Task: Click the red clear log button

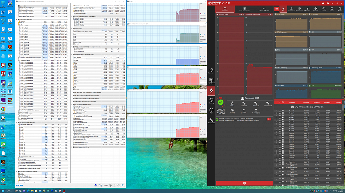Action: click(268, 119)
